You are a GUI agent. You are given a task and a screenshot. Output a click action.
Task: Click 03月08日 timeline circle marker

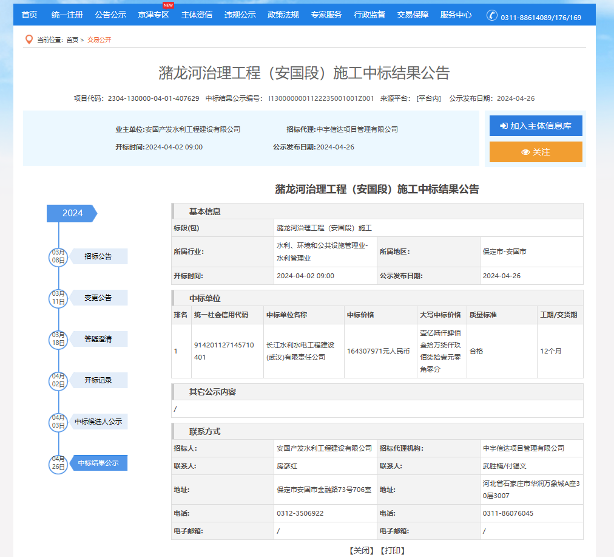[58, 256]
